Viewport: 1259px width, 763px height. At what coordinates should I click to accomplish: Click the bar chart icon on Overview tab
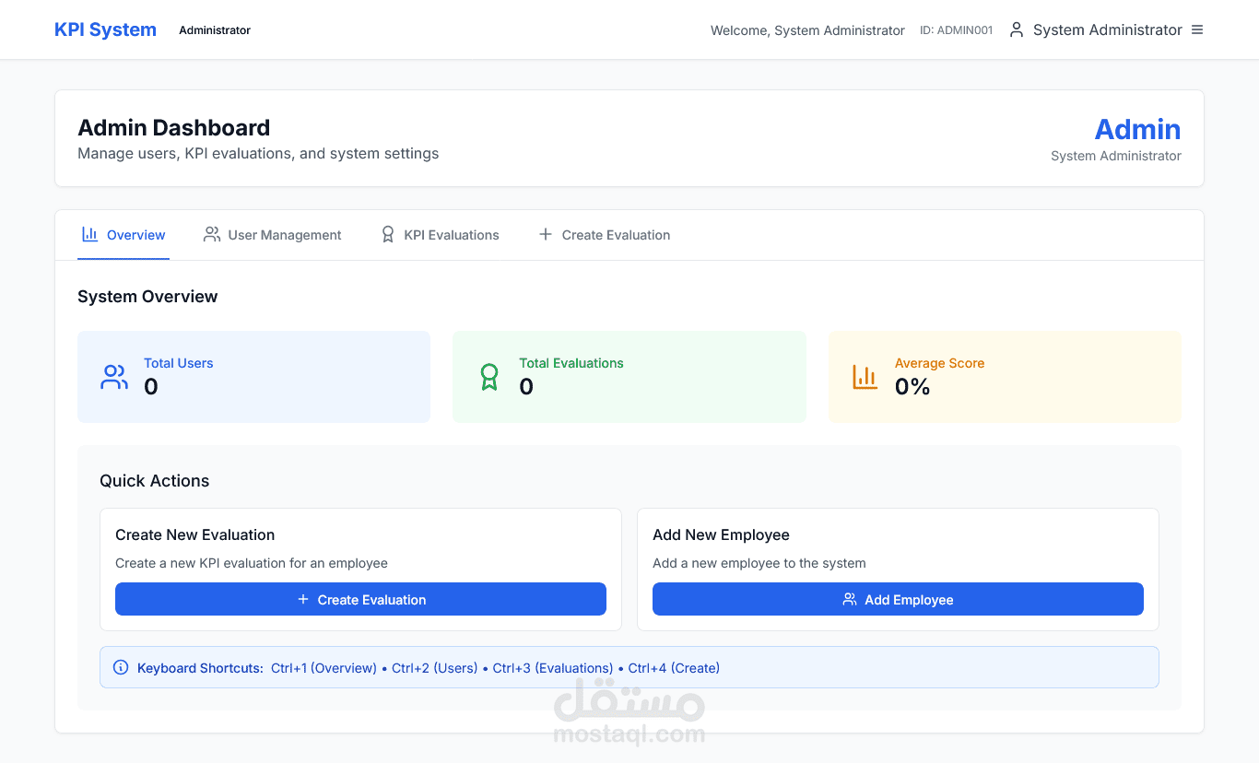(x=90, y=234)
